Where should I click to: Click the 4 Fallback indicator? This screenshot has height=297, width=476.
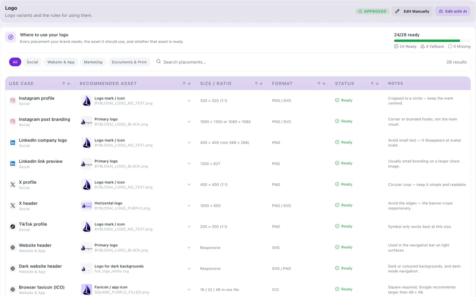pyautogui.click(x=432, y=46)
